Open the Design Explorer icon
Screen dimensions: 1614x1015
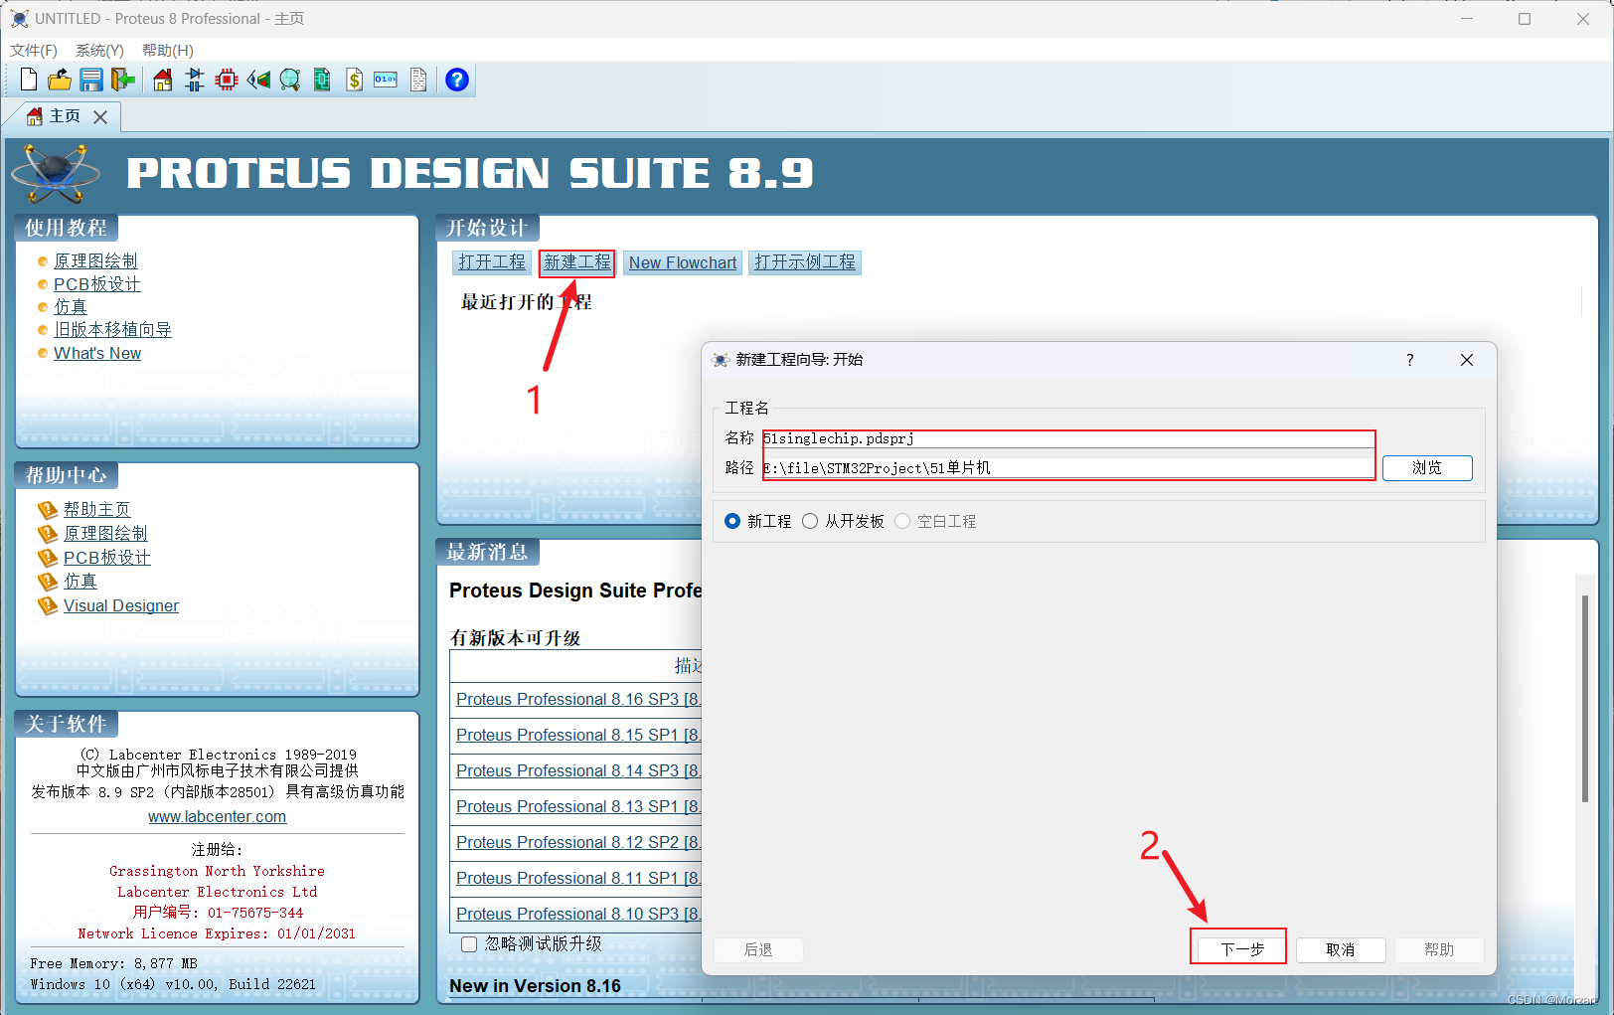(x=322, y=80)
